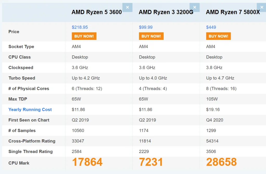Click the Q4 2020 first seen value
Image resolution: width=266 pixels, height=174 pixels.
pyautogui.click(x=215, y=120)
